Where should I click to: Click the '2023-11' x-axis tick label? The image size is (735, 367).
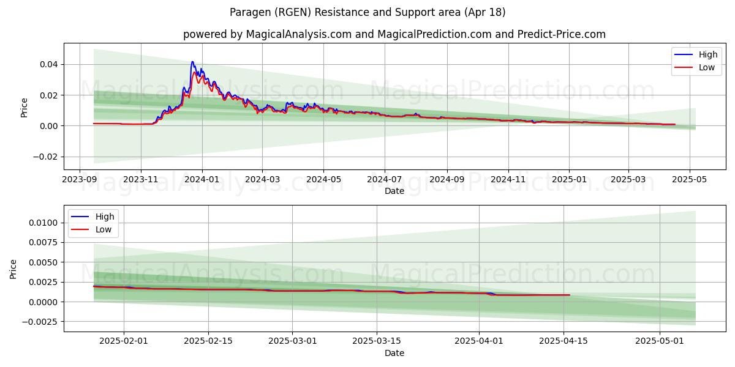tap(141, 179)
